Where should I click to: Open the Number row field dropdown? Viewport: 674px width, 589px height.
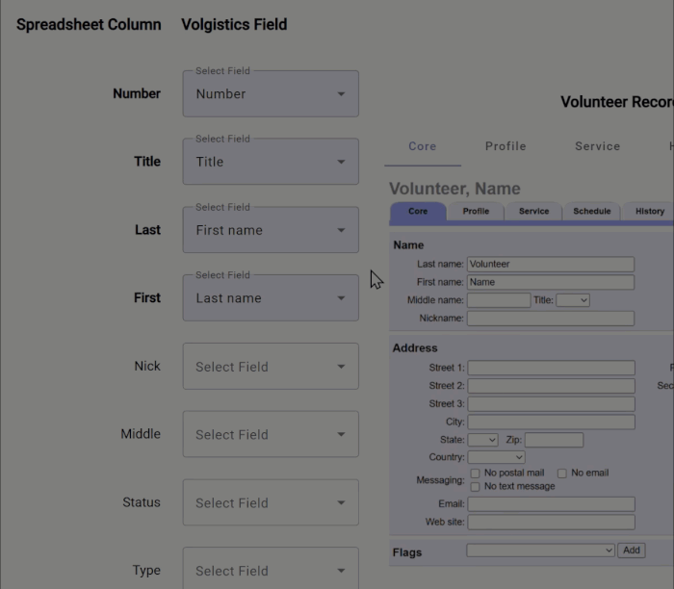(x=270, y=94)
